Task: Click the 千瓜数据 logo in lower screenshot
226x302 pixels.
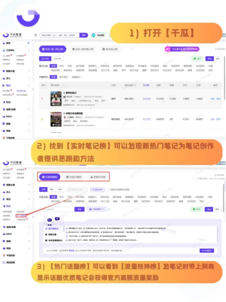Action: click(x=12, y=163)
